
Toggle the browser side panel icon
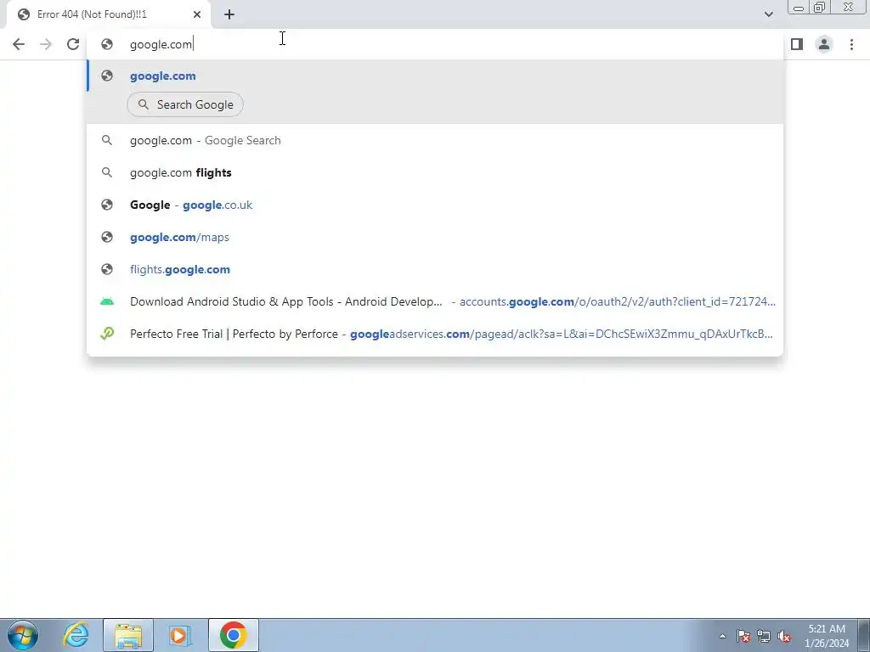797,44
